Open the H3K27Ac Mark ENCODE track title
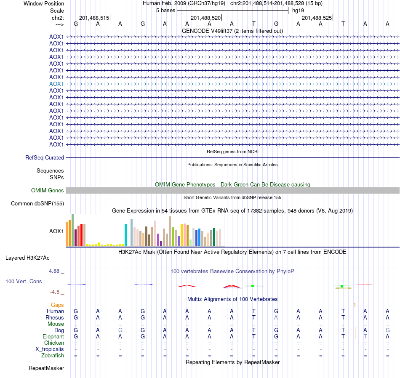400x378 pixels. pos(232,252)
